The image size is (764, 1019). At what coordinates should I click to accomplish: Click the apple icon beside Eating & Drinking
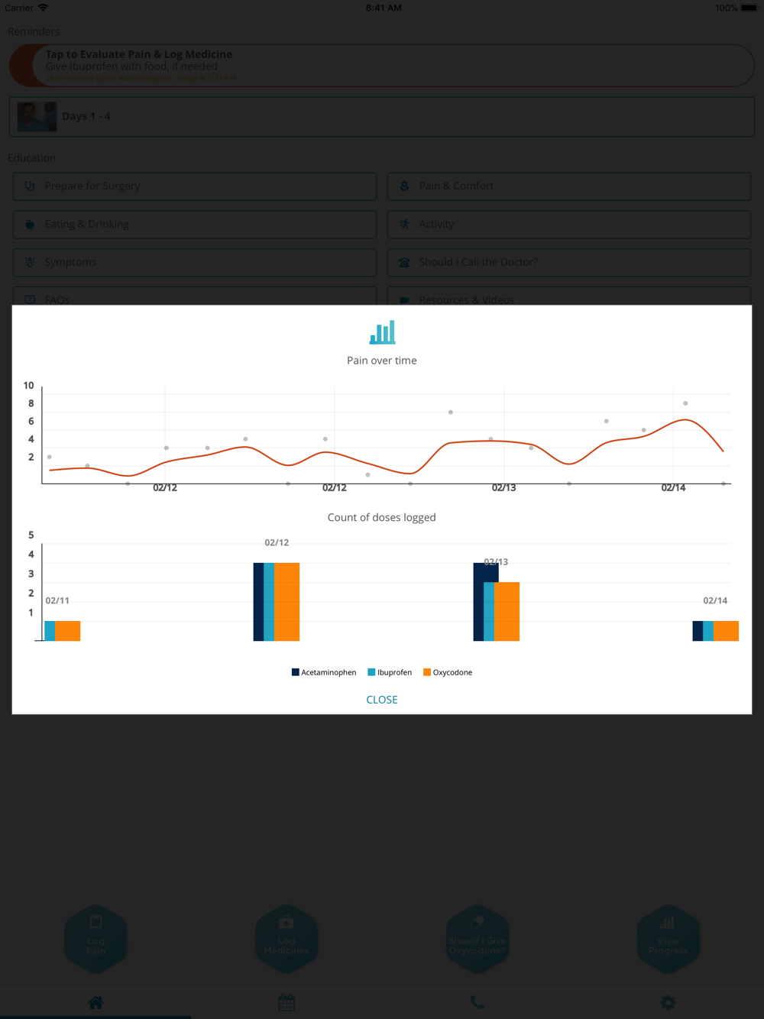coord(30,224)
